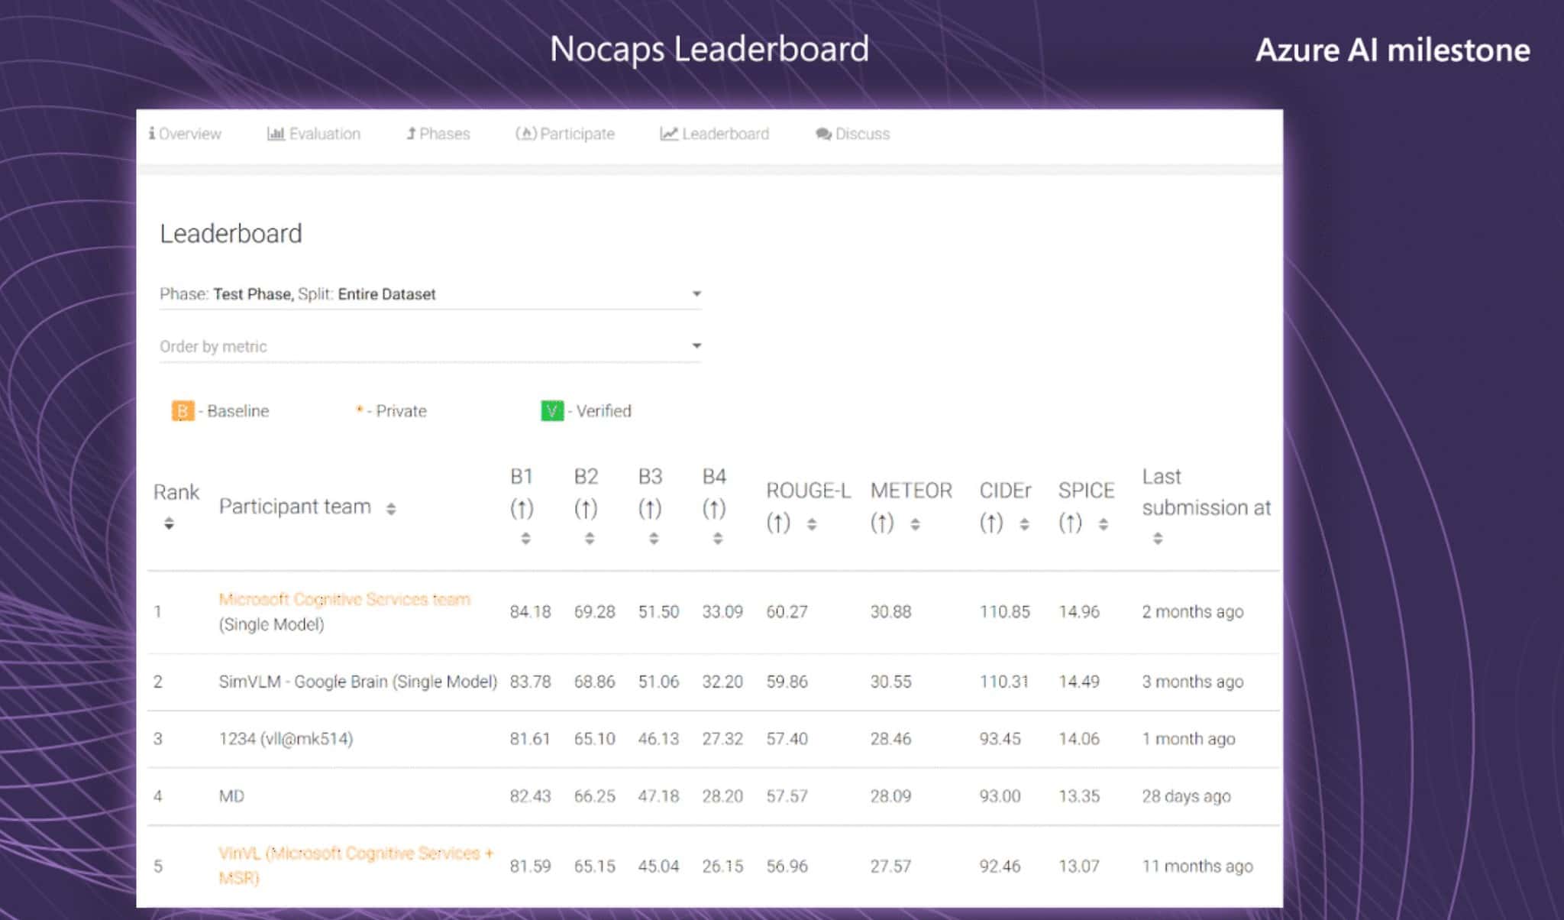Open the Phase and Split dropdown
Image resolution: width=1564 pixels, height=920 pixels.
[696, 293]
